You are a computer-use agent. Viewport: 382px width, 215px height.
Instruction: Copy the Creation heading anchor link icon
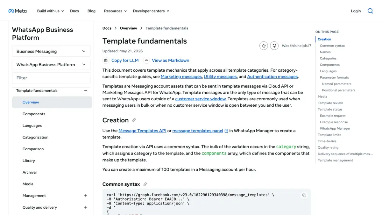(134, 120)
